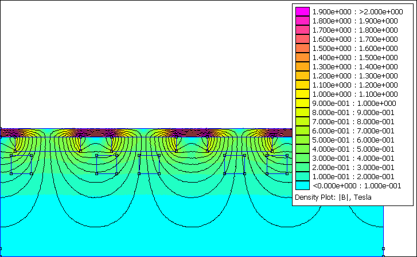Click the 'Density Plot: |B|, Tesla' label

coord(333,197)
